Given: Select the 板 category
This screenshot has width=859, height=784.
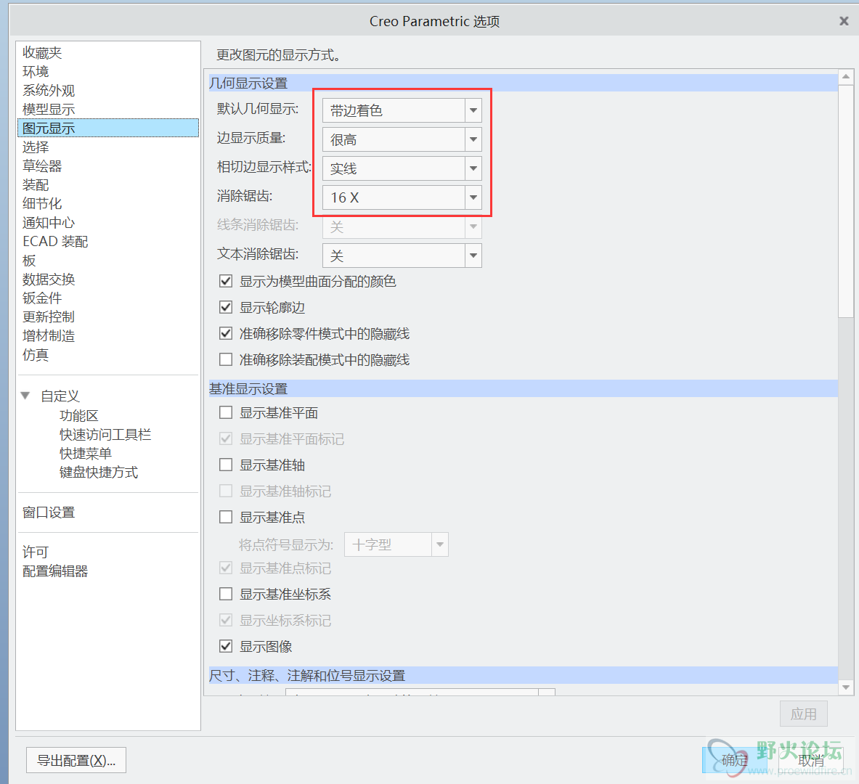Looking at the screenshot, I should pos(29,260).
